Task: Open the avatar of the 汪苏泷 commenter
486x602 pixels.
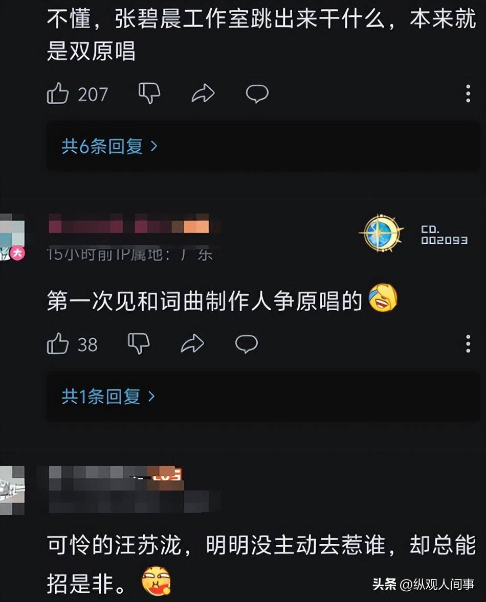Action: pos(12,490)
